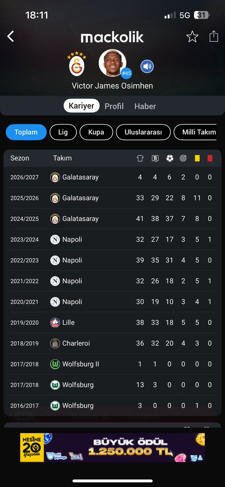Open the Galatasaray club crest in header

(x=77, y=64)
